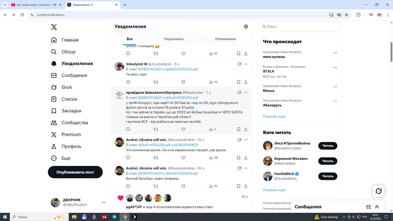
Task: Bookmark Volodymyr M's post
Action: point(238,82)
